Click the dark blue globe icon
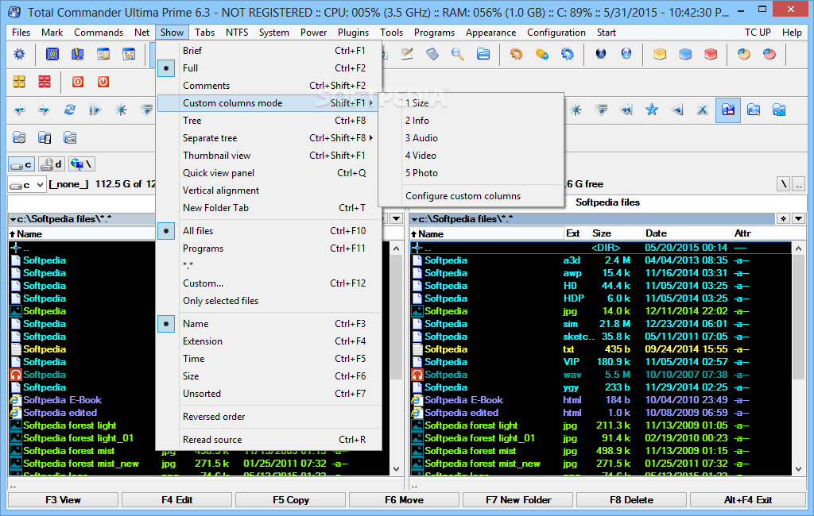Screen dimensions: 814x516 601,53
